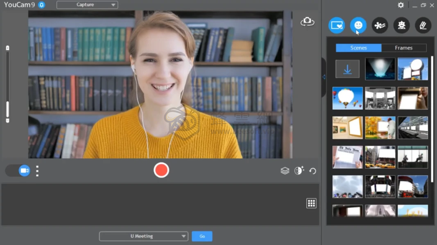The width and height of the screenshot is (437, 245).
Task: Click the zoom slider track
Action: 7,84
